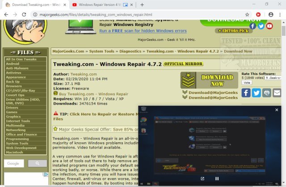Click the AdChoices icon on sidebar ad
Screen dimensions: 286x187
(x=46, y=174)
